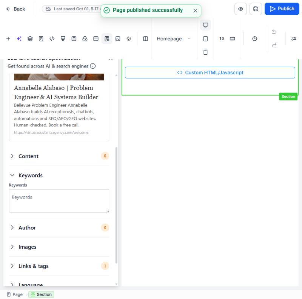Open the pages document icon

(41, 39)
